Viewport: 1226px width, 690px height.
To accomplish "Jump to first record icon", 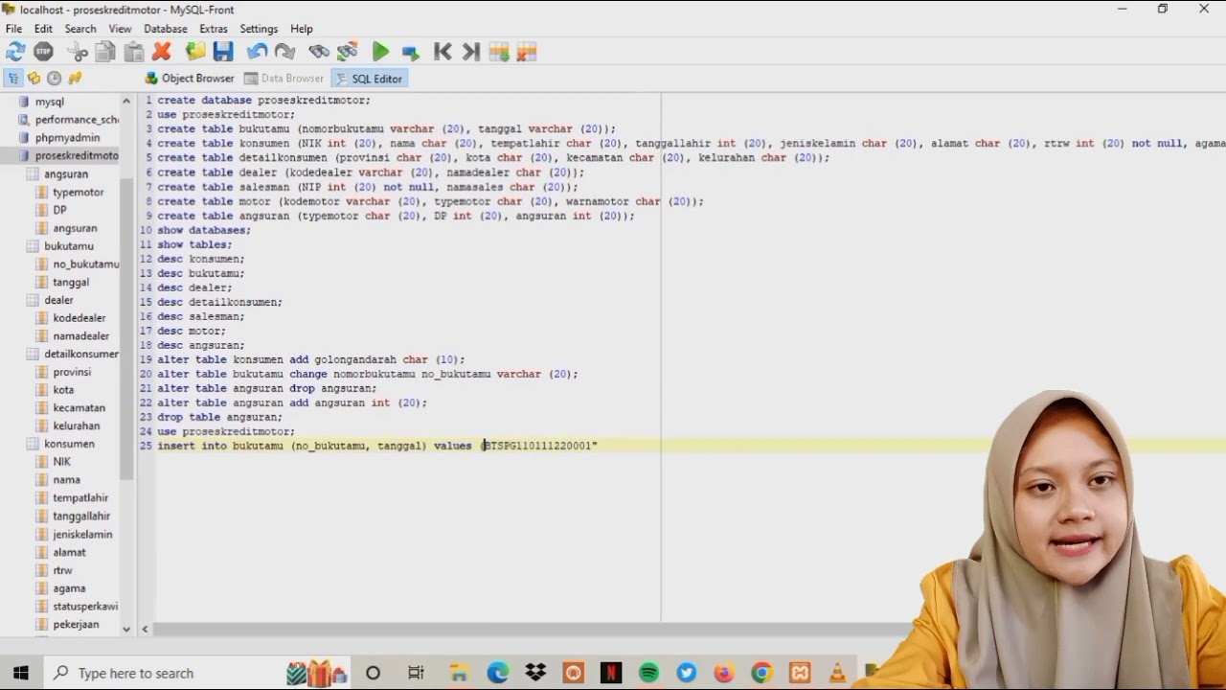I will (x=443, y=52).
